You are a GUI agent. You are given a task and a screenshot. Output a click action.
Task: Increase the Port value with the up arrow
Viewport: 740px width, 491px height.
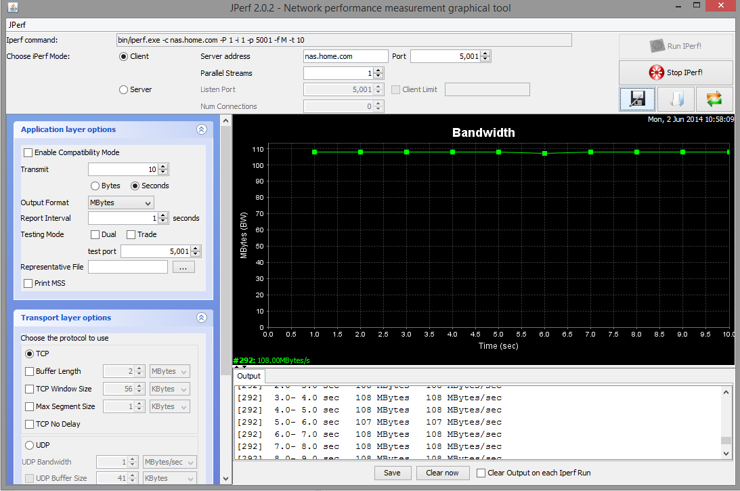(485, 54)
